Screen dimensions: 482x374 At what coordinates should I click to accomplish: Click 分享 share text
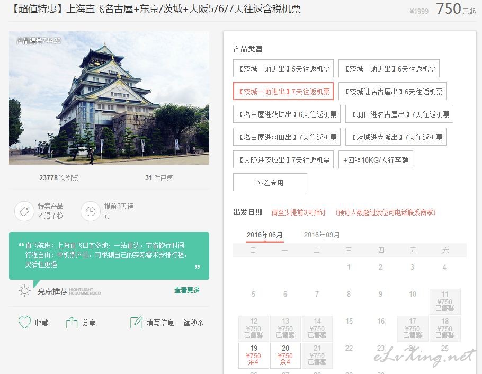pos(89,323)
